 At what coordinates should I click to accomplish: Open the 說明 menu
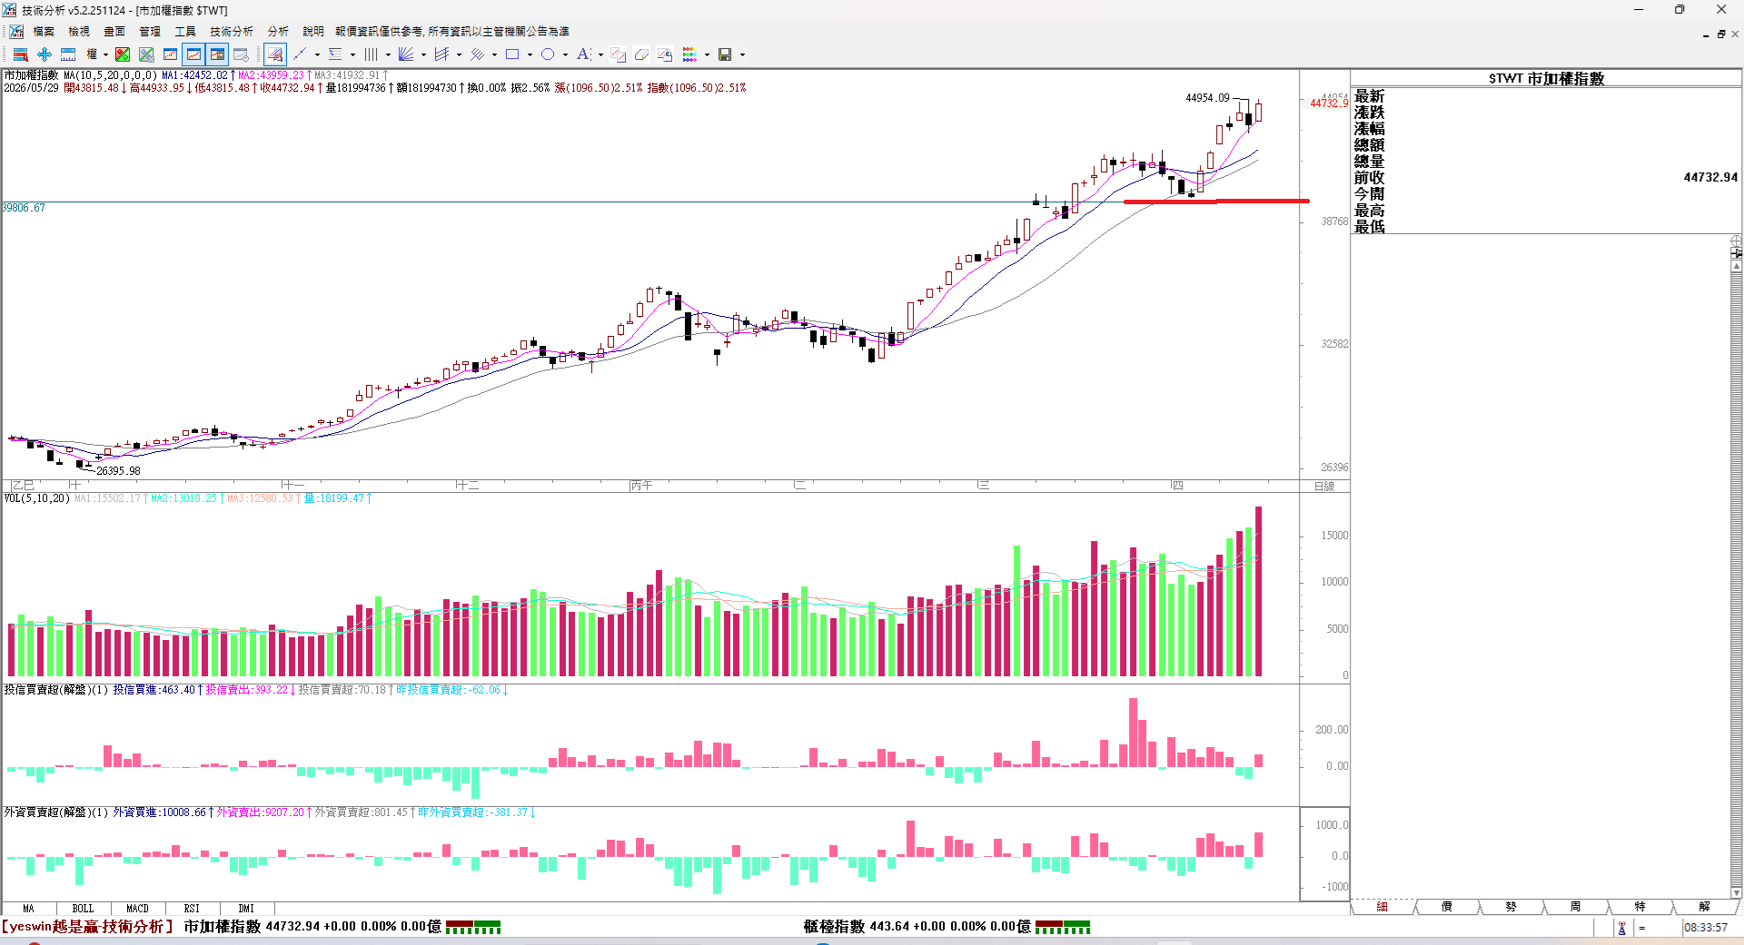coord(313,31)
